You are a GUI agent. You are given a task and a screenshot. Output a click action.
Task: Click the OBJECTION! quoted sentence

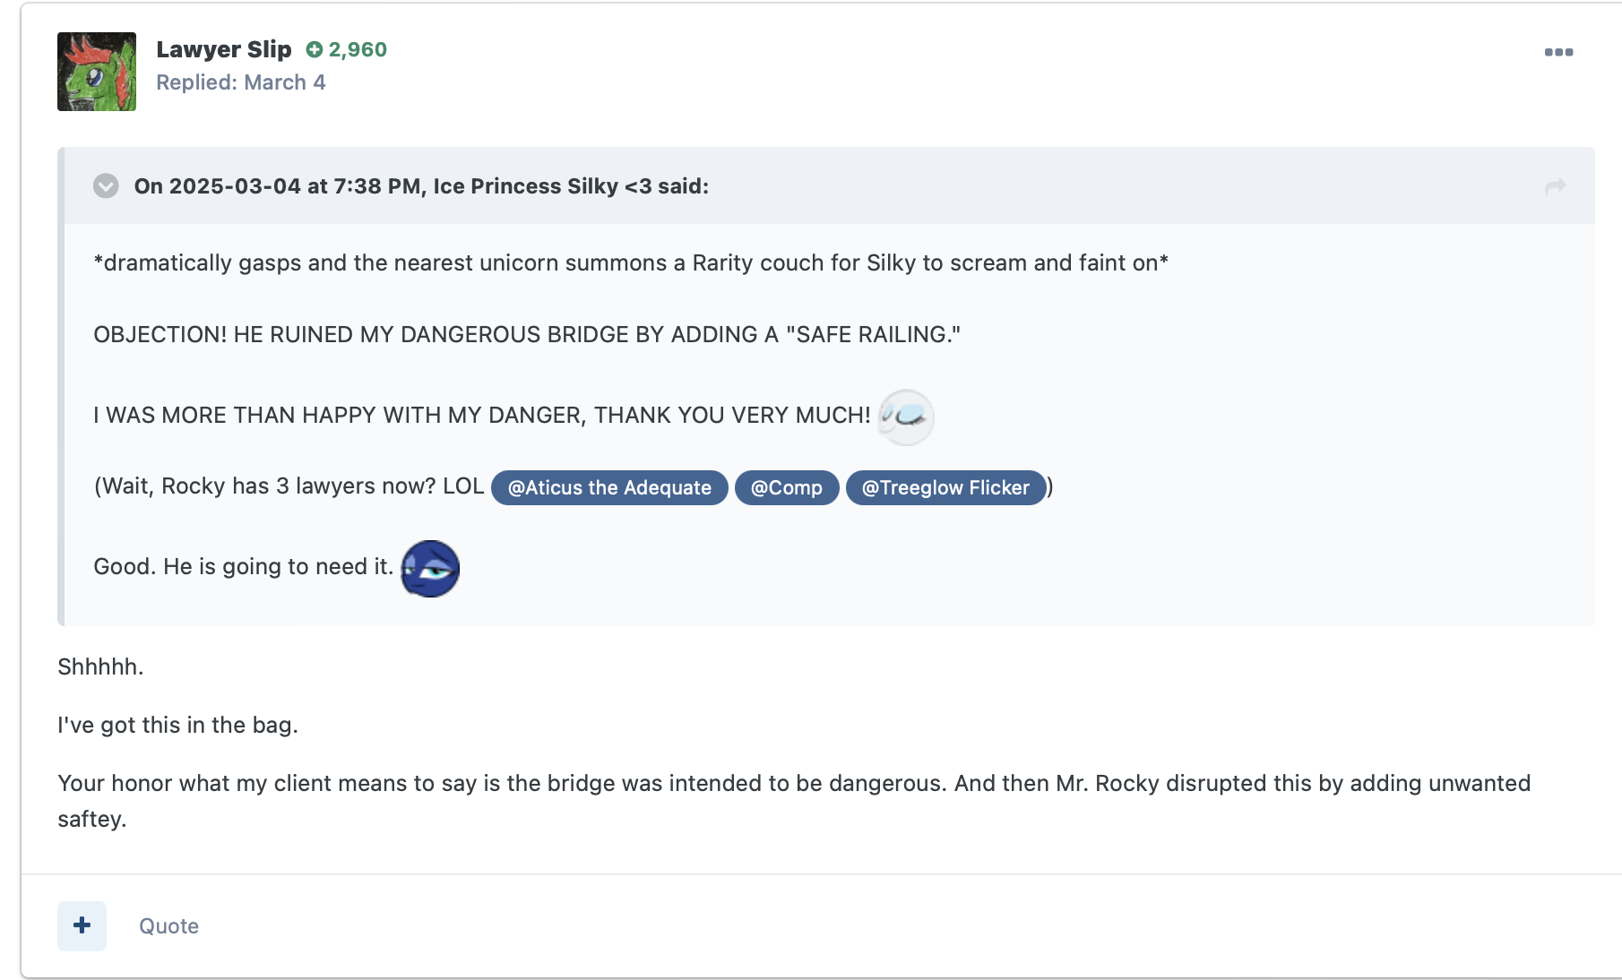pos(527,334)
